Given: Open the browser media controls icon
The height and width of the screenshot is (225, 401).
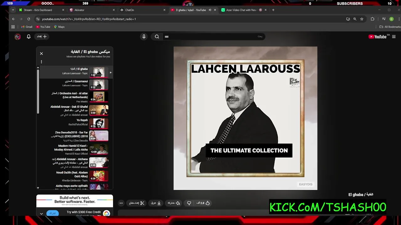Looking at the screenshot, I should [x=384, y=19].
